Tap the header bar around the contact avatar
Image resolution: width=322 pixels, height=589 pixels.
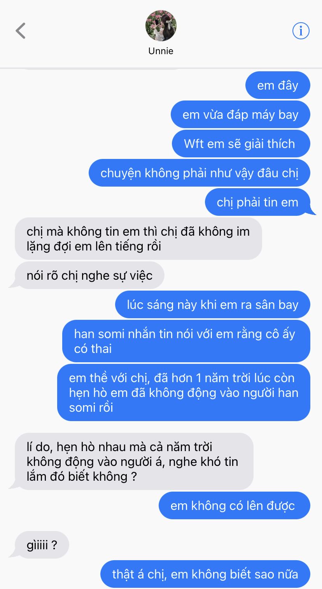point(161,34)
